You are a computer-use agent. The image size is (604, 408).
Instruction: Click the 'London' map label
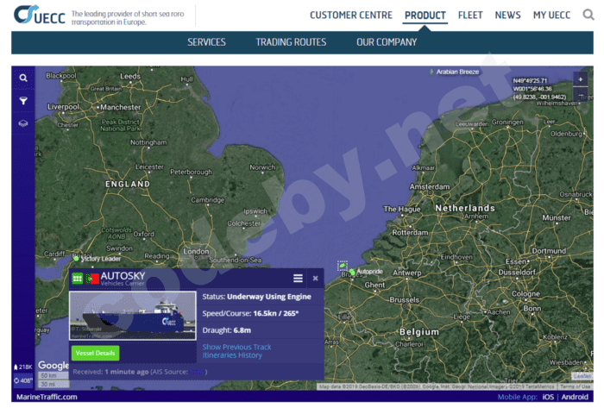click(x=196, y=251)
